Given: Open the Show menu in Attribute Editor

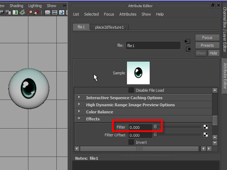Looking at the screenshot, I should coord(146,14).
